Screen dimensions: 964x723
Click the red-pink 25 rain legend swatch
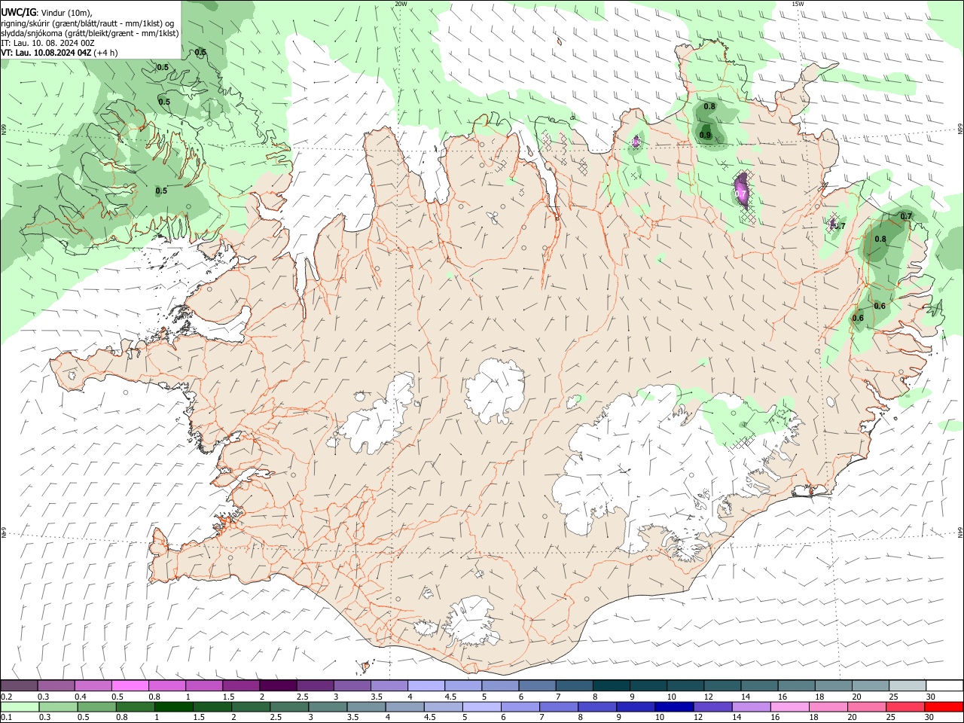tap(904, 706)
